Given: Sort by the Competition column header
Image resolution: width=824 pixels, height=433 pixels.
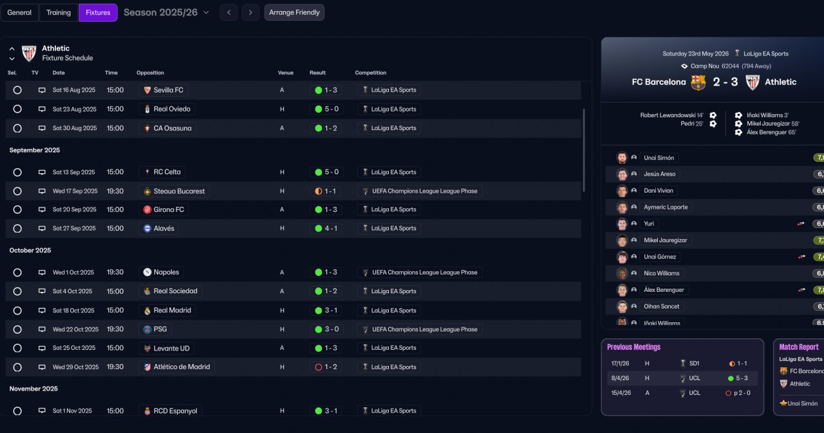Looking at the screenshot, I should pyautogui.click(x=371, y=73).
